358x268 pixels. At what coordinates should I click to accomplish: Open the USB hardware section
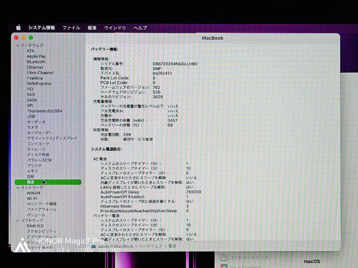[31, 116]
